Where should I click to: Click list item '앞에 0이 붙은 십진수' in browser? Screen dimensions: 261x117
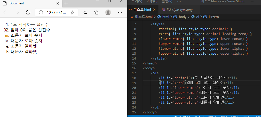(x=30, y=30)
